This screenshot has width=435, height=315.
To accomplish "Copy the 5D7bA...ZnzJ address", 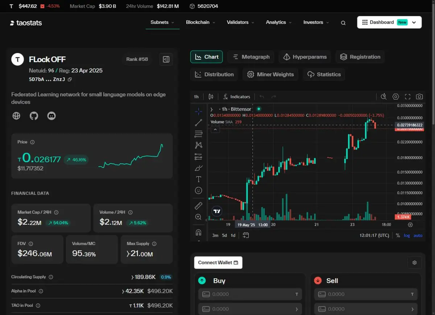I will click(70, 79).
